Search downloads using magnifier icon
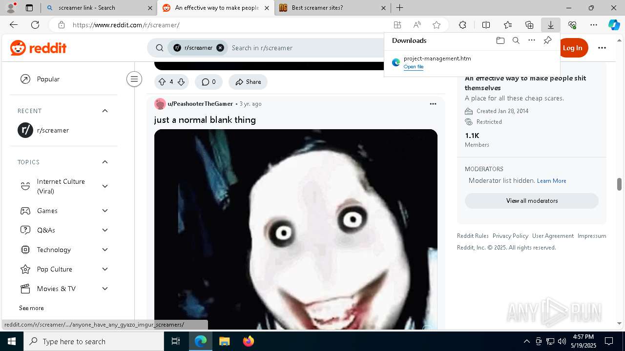 coord(516,40)
